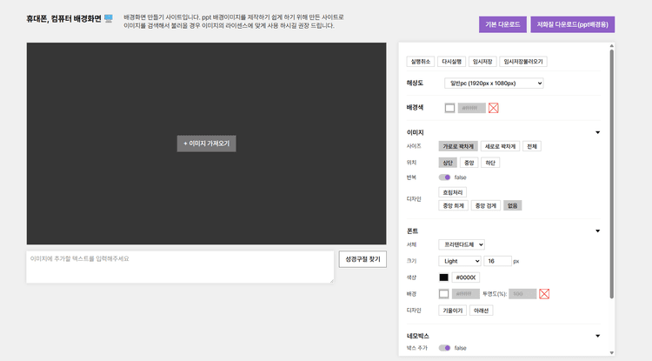Select 없음 design option

[x=512, y=206]
